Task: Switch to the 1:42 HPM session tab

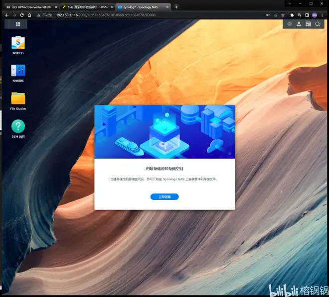Action: click(x=87, y=7)
